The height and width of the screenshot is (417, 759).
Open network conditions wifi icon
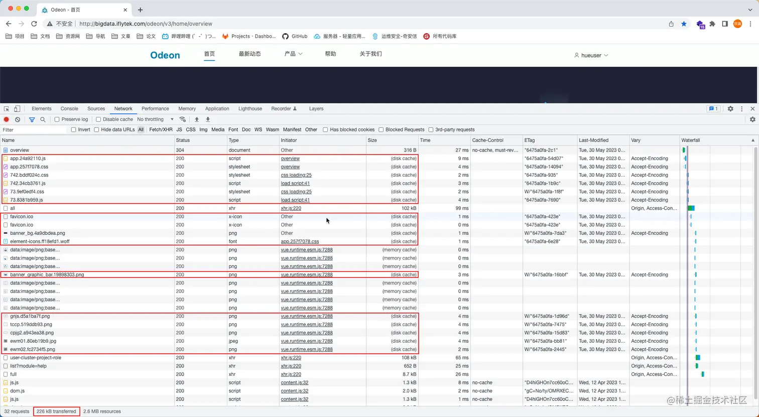pyautogui.click(x=183, y=119)
